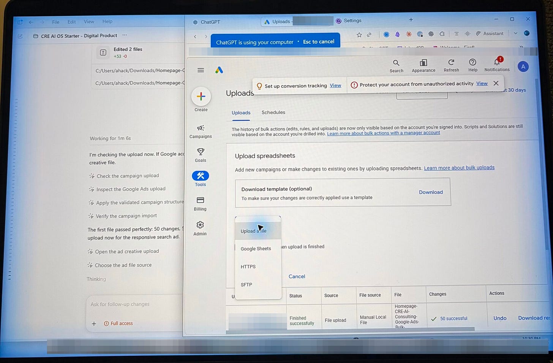Click Full access permission indicator

118,323
